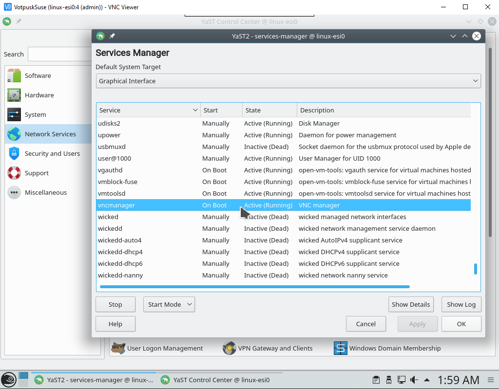Open Windows Domain Membership module

coord(387,348)
